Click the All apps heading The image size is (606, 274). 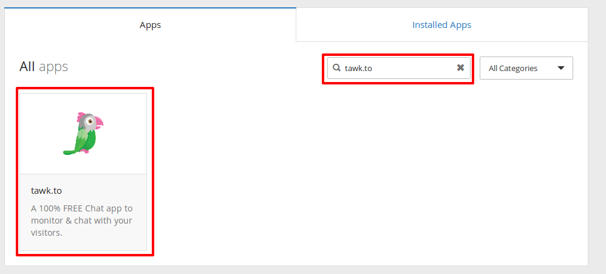coord(44,66)
